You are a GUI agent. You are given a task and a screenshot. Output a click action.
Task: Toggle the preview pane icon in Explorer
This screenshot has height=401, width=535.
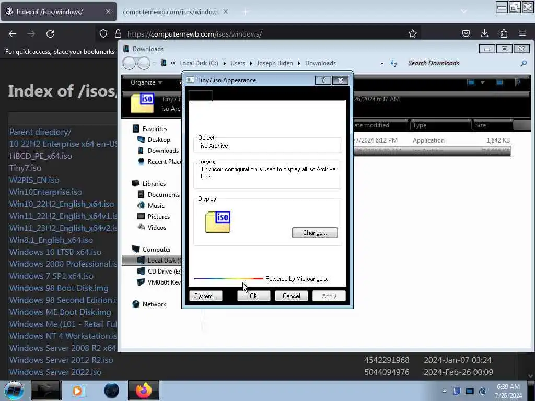[499, 82]
